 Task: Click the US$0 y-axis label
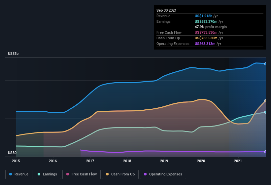12,153
